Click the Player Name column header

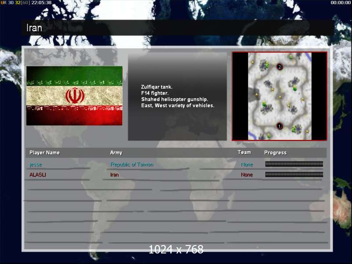click(x=44, y=153)
